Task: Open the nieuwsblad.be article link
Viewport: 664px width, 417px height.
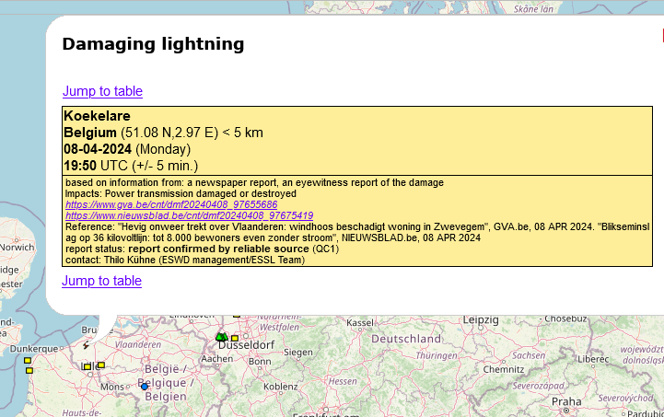Action: pyautogui.click(x=190, y=215)
